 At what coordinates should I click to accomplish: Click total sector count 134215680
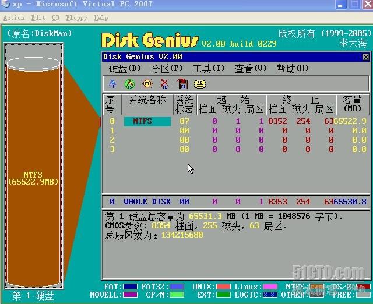pos(182,235)
